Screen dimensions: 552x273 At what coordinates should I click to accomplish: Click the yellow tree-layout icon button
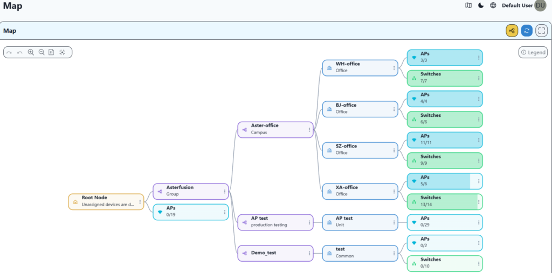point(512,31)
